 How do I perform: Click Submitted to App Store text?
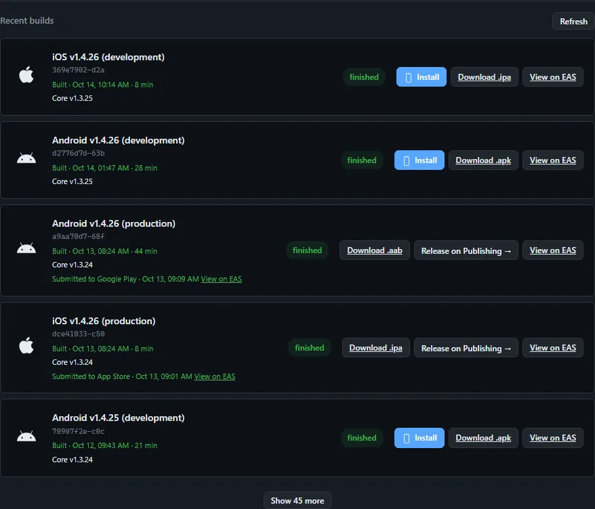pyautogui.click(x=122, y=376)
